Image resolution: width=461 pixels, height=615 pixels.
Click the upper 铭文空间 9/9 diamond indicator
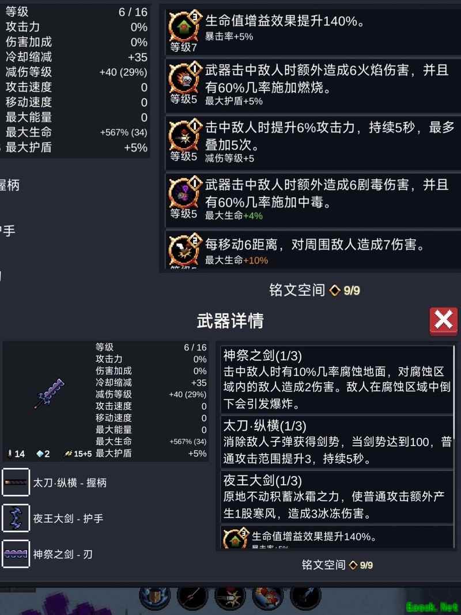pyautogui.click(x=315, y=290)
